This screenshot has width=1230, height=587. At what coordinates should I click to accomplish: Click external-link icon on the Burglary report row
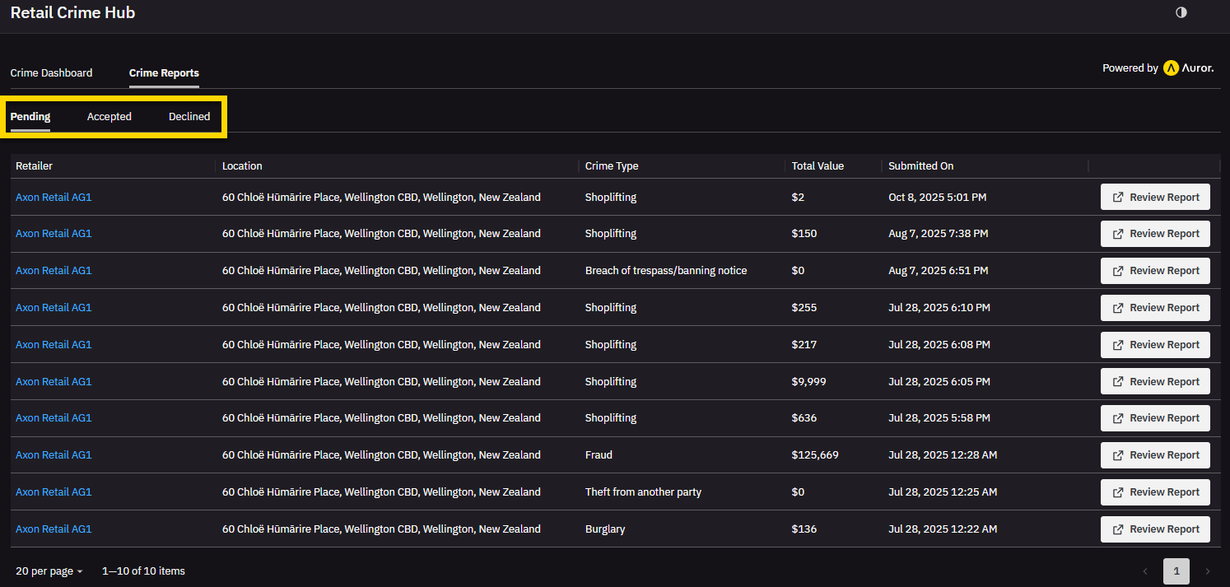[1118, 529]
